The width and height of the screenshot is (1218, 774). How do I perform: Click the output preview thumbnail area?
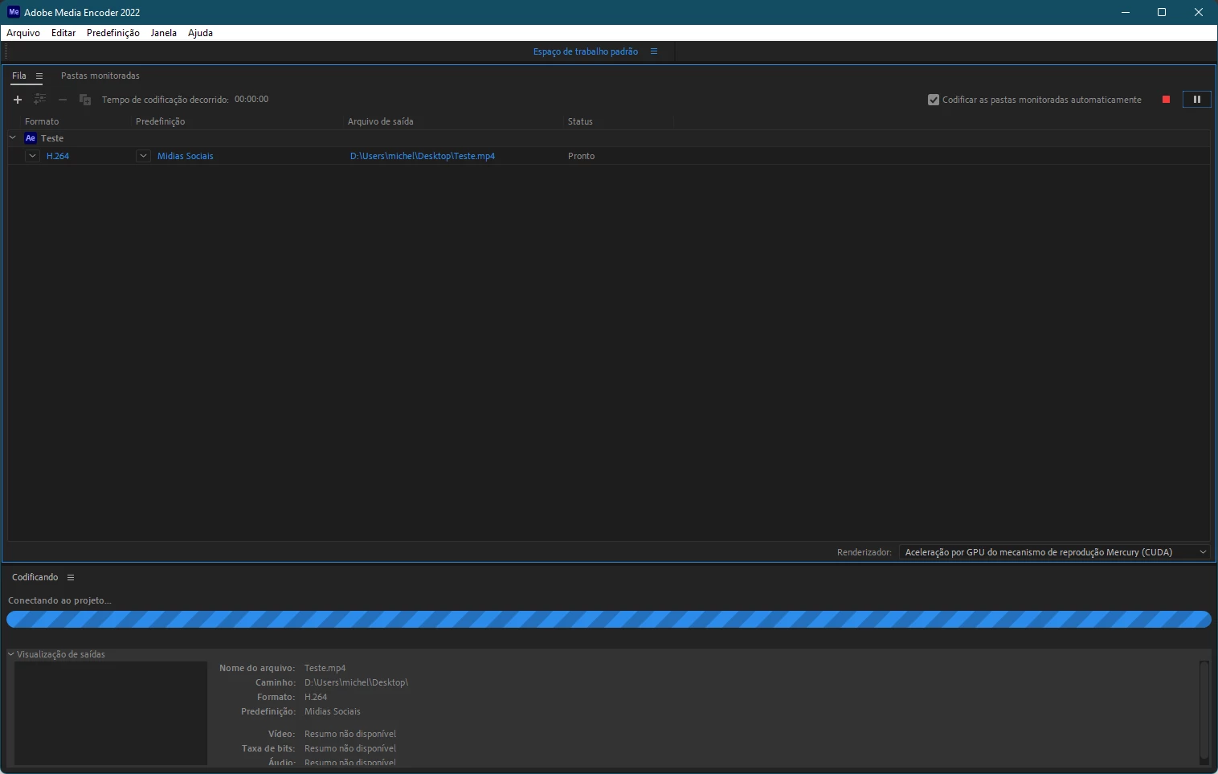(x=111, y=713)
